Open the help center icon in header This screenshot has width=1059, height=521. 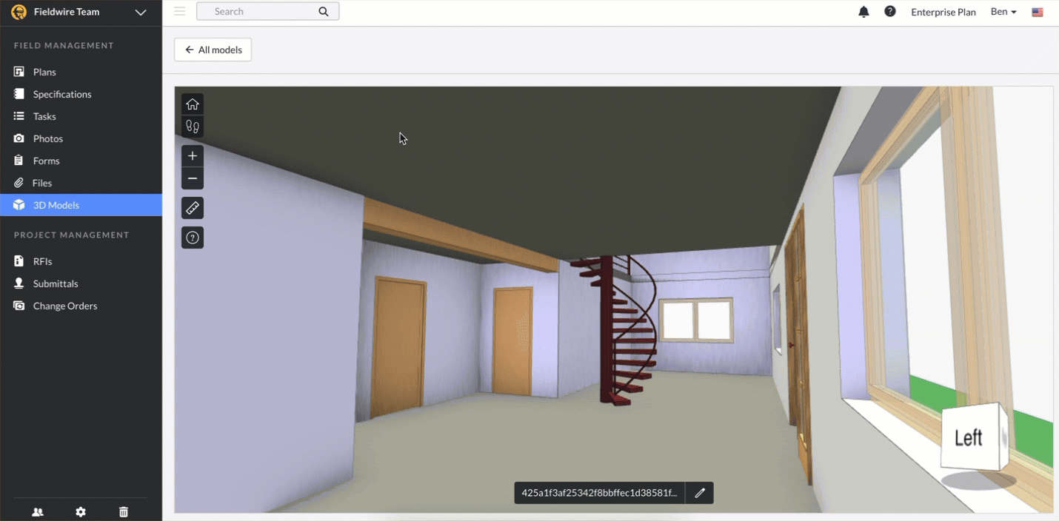tap(890, 12)
